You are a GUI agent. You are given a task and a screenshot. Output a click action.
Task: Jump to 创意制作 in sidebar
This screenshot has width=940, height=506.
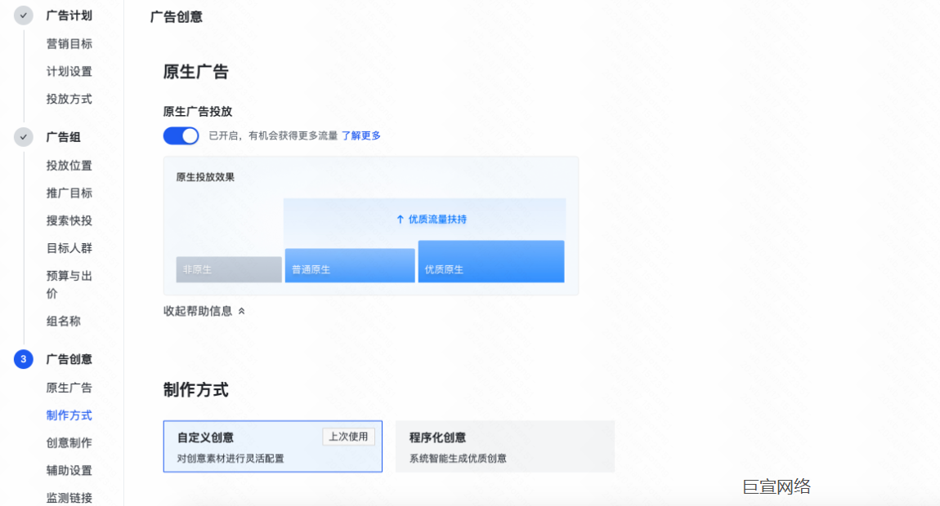click(69, 442)
